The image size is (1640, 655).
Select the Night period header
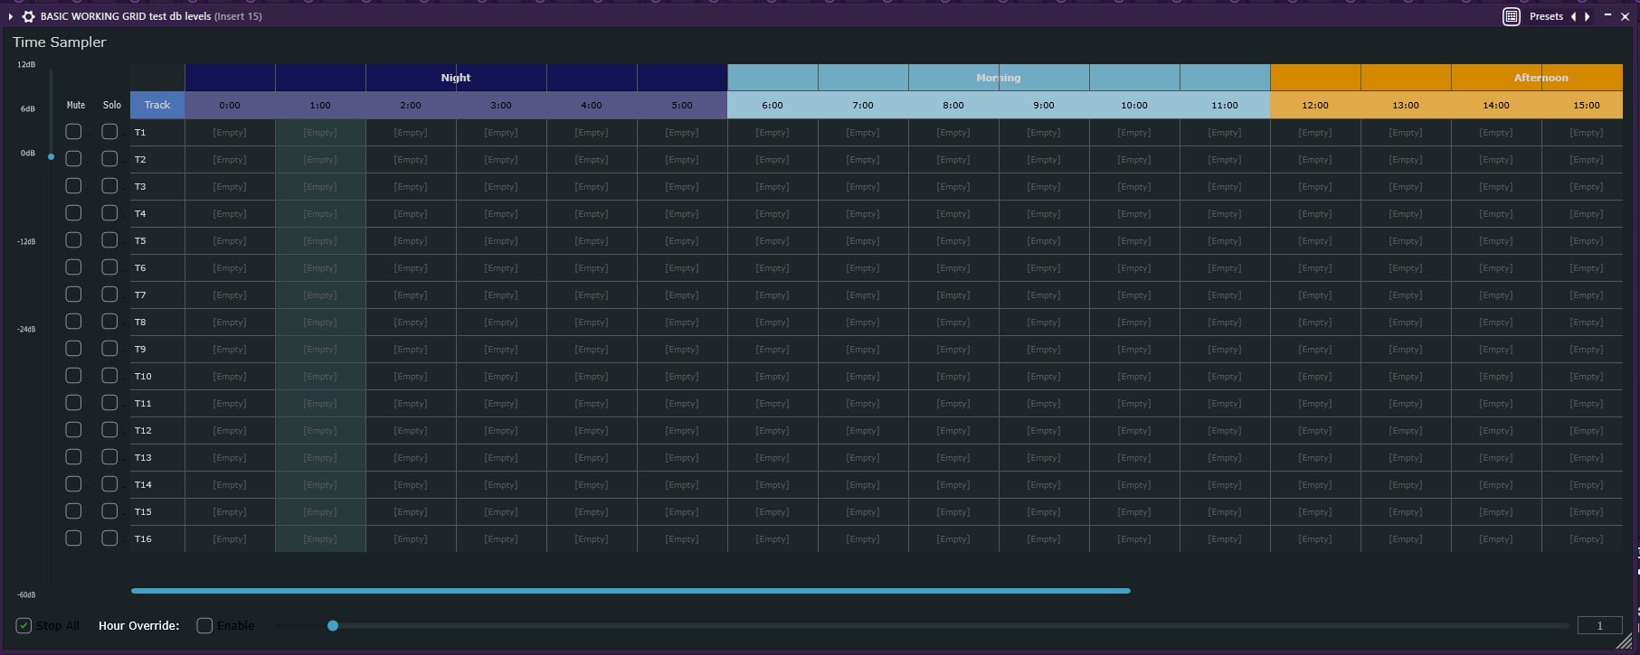[x=456, y=78]
